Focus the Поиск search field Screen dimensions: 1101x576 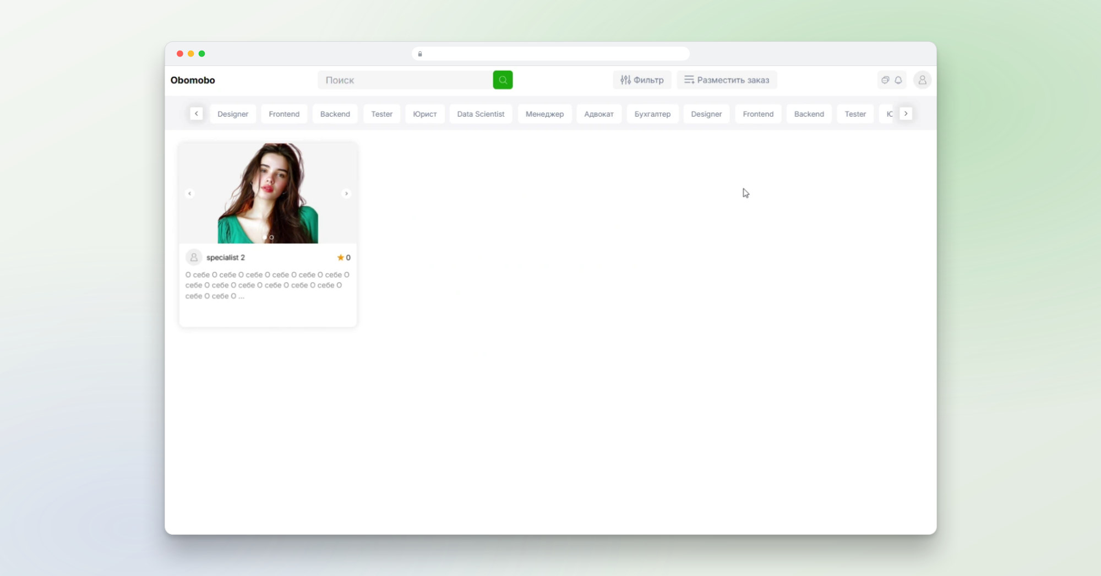(x=405, y=80)
